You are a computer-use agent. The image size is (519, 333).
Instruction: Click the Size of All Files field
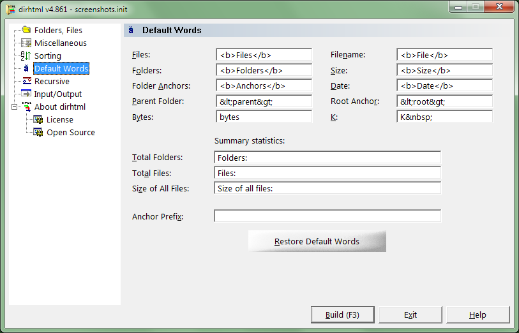pyautogui.click(x=327, y=188)
